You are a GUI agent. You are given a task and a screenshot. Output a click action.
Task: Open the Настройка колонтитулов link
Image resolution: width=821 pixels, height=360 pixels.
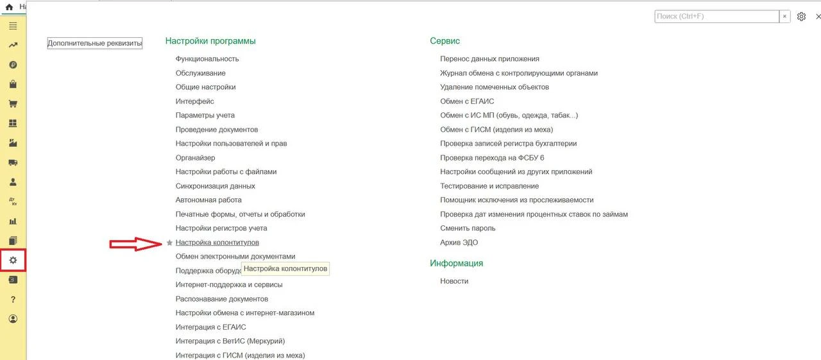(217, 243)
